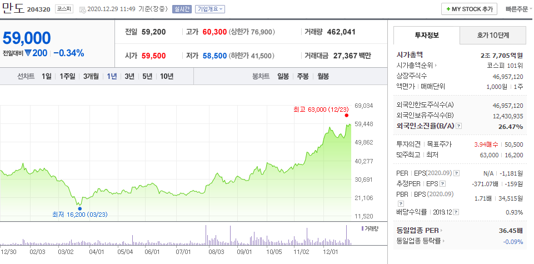Screen dimensions: 534x264
Task: Click the stock code 204320
Action: pos(39,9)
